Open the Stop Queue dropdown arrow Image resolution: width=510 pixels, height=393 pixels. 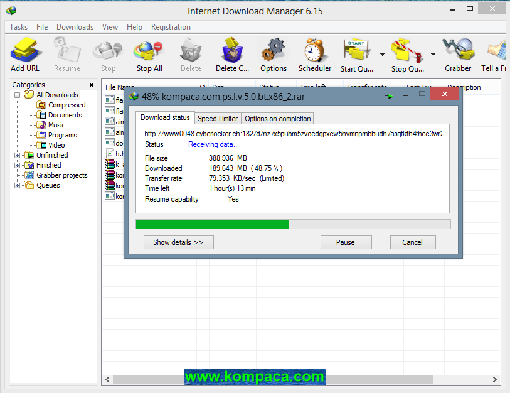pyautogui.click(x=432, y=54)
